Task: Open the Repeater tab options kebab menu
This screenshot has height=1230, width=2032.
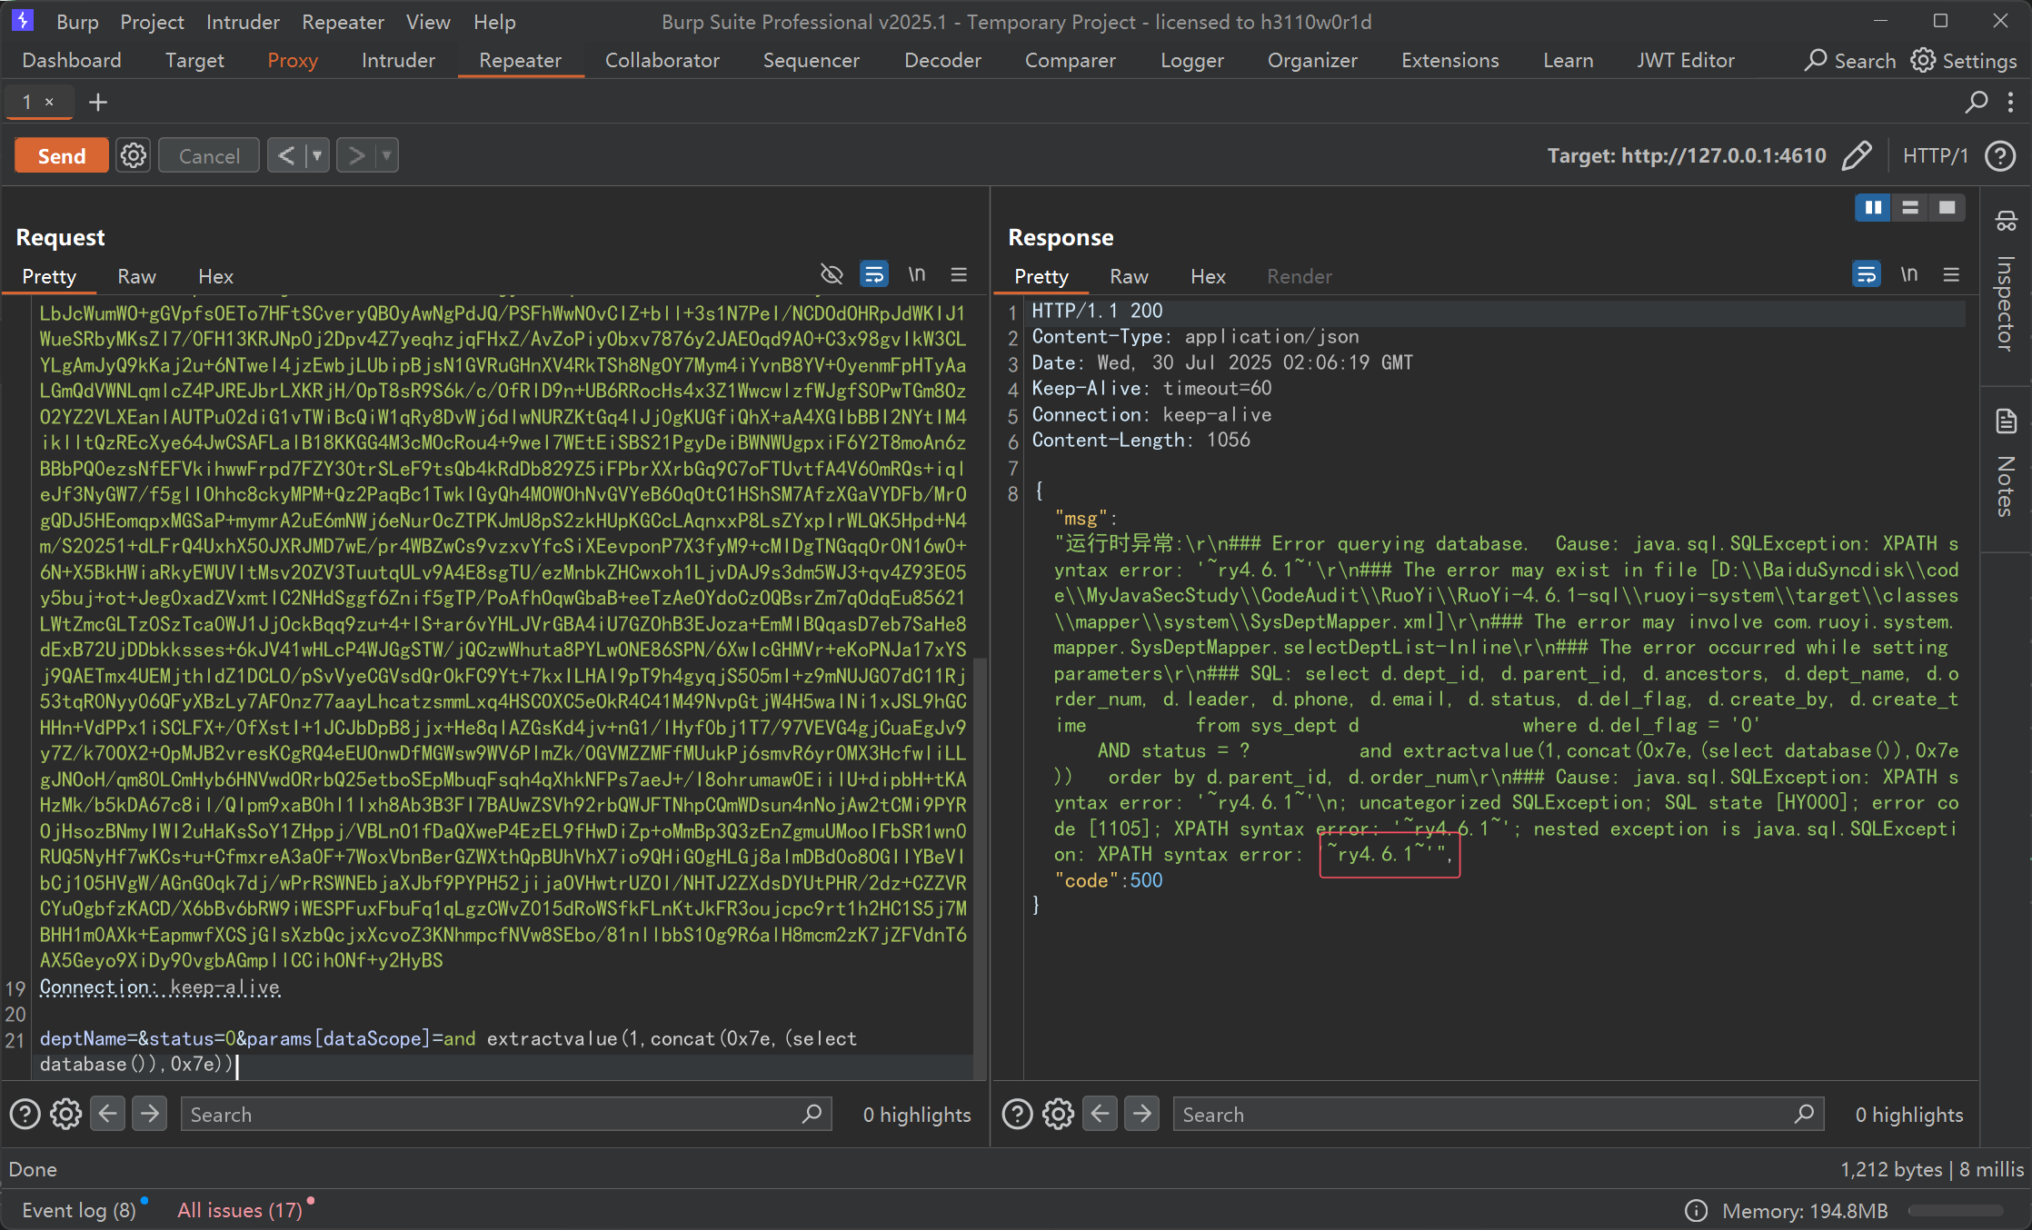Action: [2011, 102]
